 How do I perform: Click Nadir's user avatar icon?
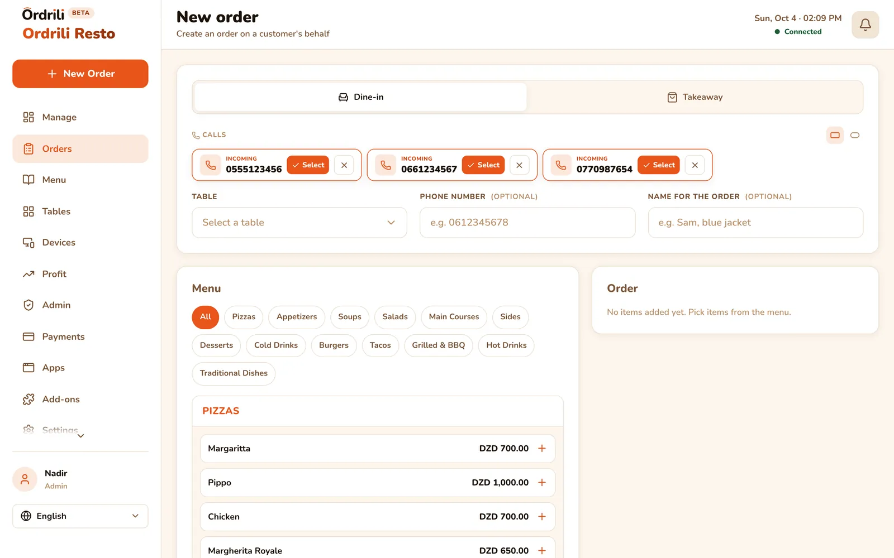coord(25,479)
